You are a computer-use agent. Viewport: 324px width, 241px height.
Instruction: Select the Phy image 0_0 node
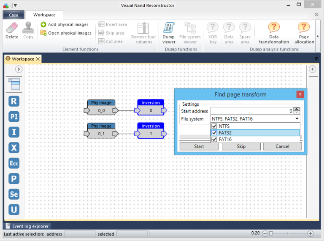tap(101, 107)
